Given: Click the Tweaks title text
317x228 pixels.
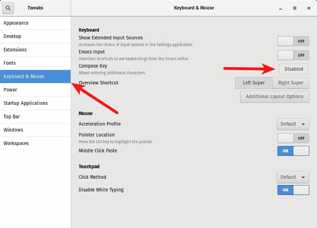Looking at the screenshot, I should pos(35,8).
